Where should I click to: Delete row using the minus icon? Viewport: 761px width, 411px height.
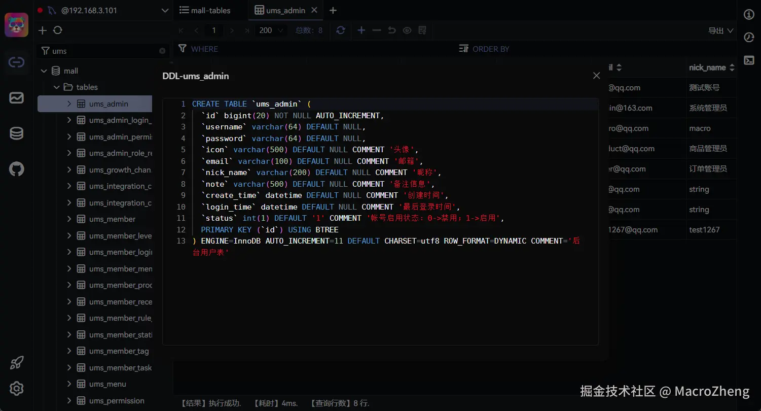[x=377, y=30]
